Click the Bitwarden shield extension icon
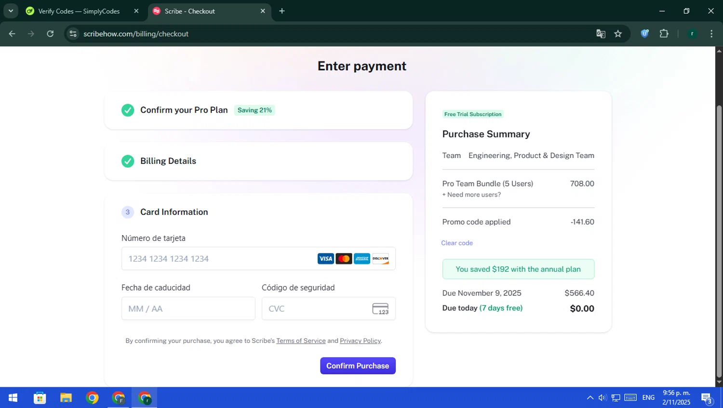723x408 pixels. point(645,34)
